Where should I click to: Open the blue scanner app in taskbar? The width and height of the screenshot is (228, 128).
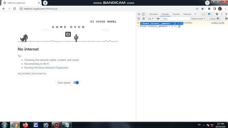tap(36, 125)
